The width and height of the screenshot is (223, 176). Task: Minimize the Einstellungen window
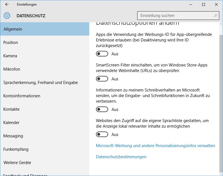point(191,4)
